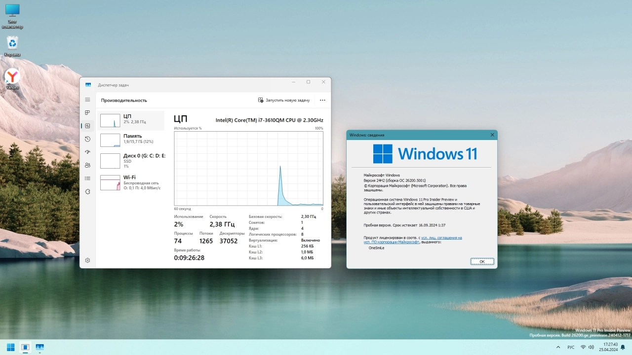The image size is (632, 355).
Task: Open the App history sidebar icon
Action: click(x=87, y=139)
